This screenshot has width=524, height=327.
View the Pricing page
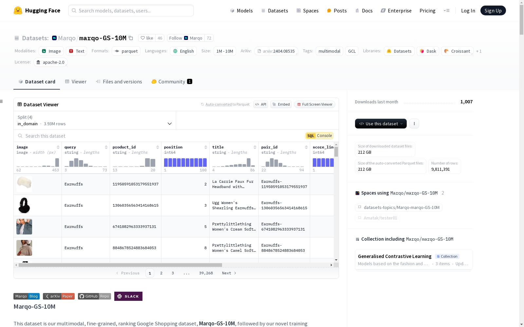(x=427, y=10)
